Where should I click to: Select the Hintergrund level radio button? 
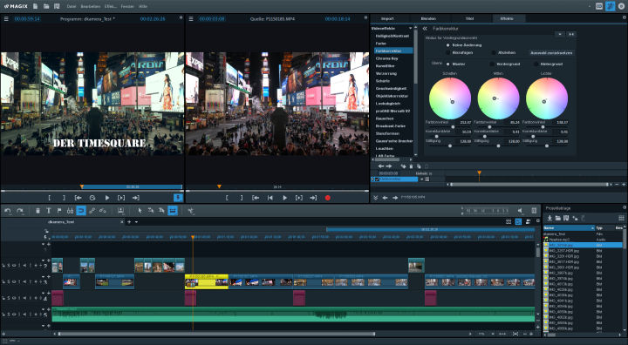point(536,64)
